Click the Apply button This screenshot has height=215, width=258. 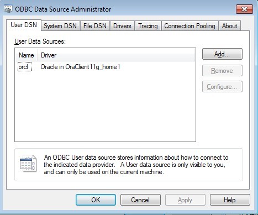(x=185, y=200)
